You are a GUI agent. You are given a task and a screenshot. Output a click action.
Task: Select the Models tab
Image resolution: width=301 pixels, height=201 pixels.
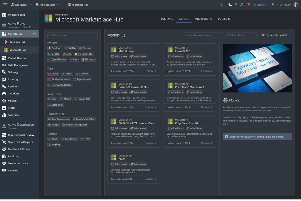click(x=184, y=19)
